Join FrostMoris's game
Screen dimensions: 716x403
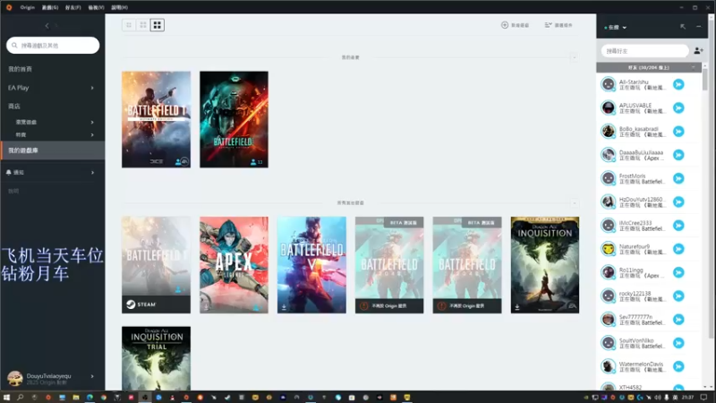[678, 178]
